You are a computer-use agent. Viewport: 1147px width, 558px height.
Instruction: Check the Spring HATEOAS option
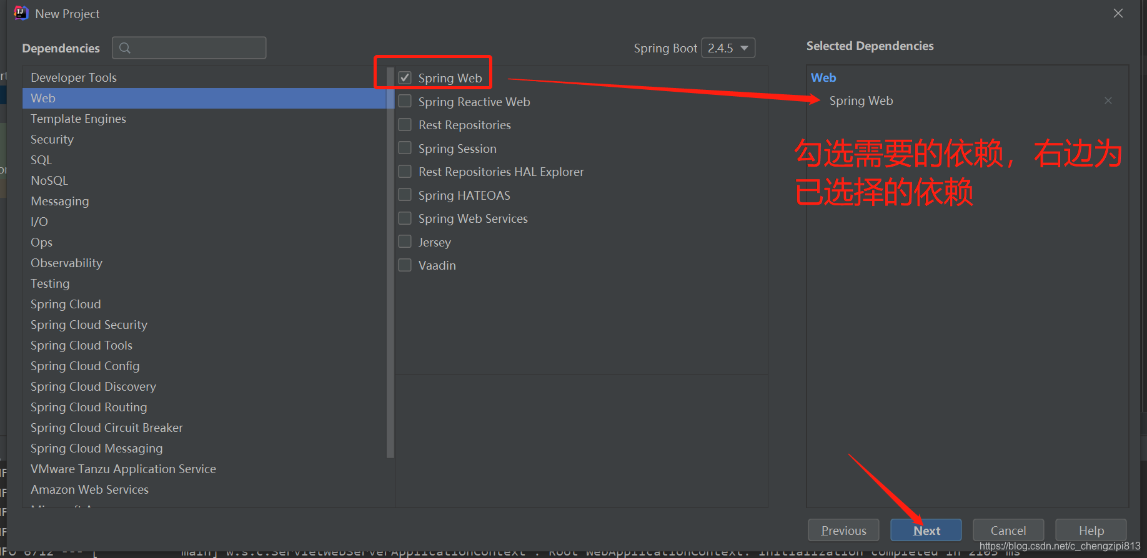pos(405,195)
